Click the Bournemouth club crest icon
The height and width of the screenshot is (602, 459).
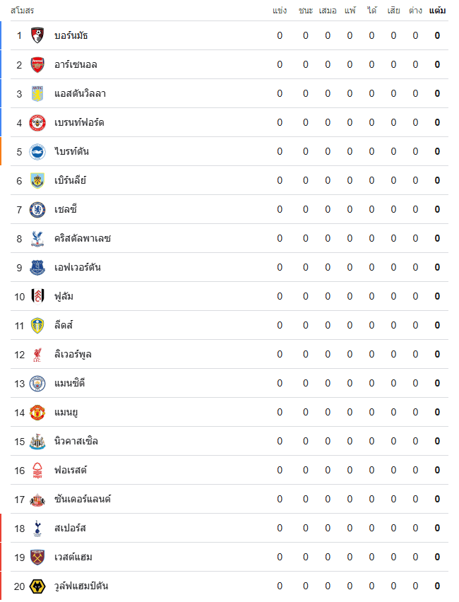point(37,35)
